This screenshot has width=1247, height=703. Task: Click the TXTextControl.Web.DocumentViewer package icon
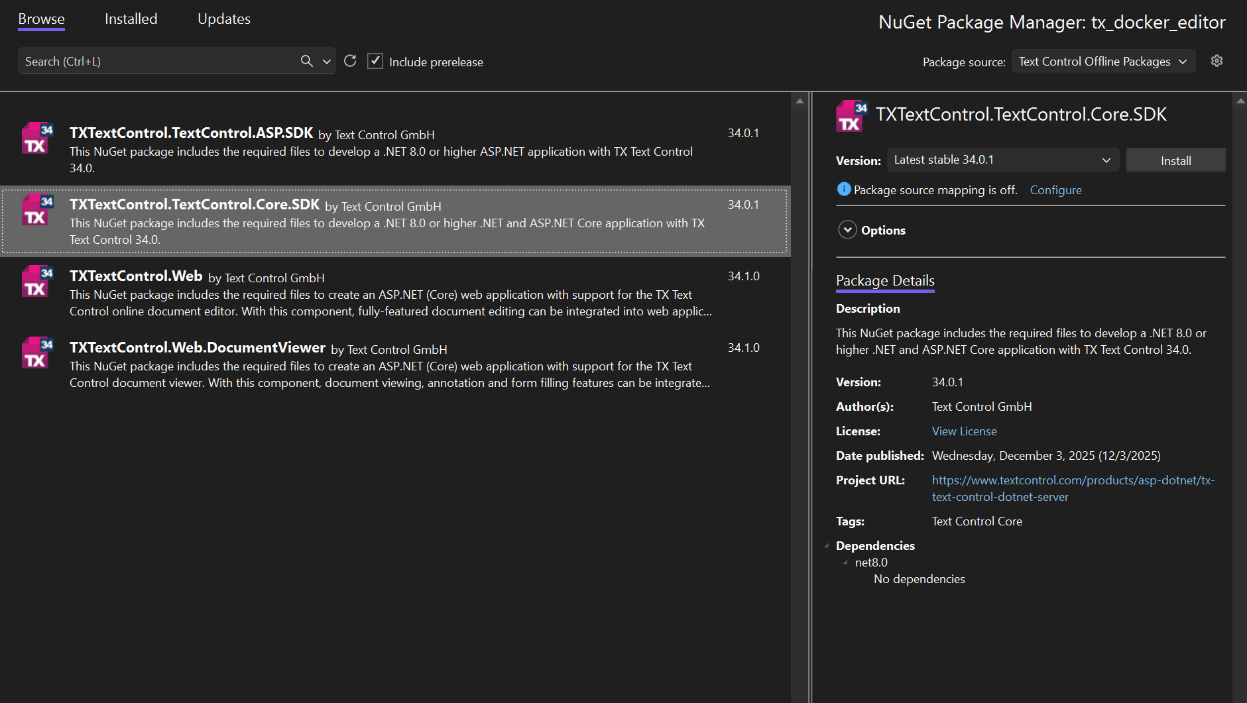click(36, 354)
